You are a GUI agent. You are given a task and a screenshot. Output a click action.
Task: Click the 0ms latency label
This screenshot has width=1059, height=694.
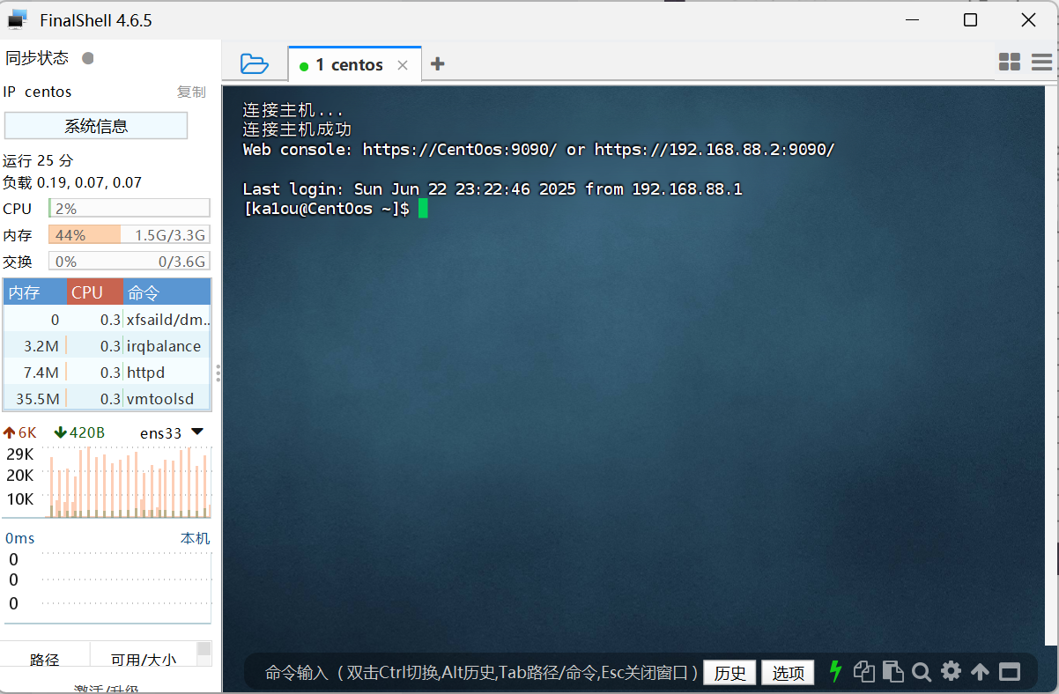pyautogui.click(x=20, y=538)
